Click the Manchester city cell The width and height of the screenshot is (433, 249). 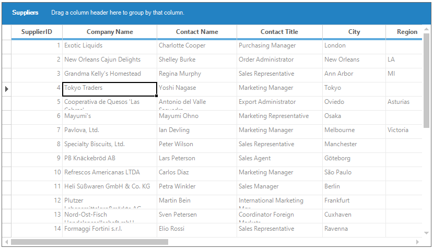pyautogui.click(x=354, y=146)
